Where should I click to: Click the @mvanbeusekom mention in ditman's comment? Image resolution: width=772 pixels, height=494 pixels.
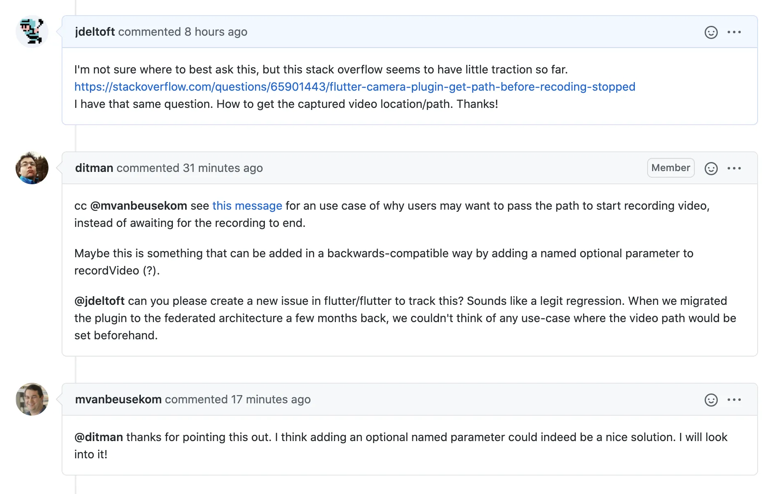[x=138, y=206]
